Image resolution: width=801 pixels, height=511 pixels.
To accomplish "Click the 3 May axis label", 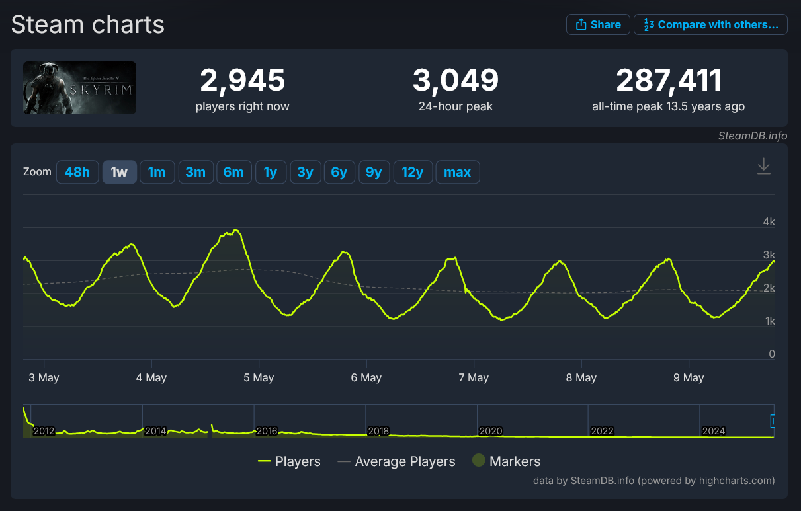I will (x=44, y=378).
